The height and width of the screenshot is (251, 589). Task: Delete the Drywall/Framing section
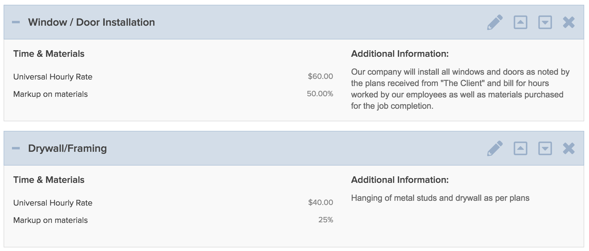tap(569, 149)
